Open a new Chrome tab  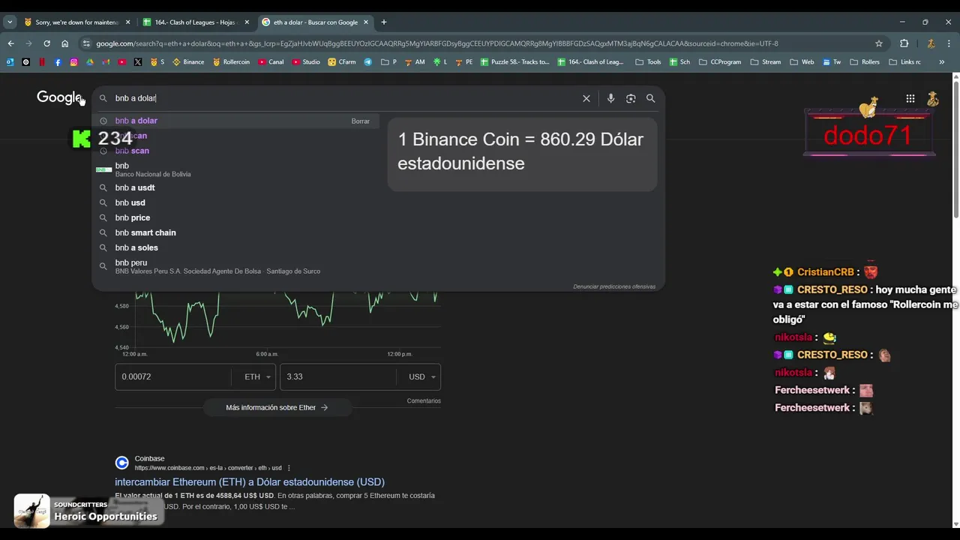pyautogui.click(x=384, y=22)
